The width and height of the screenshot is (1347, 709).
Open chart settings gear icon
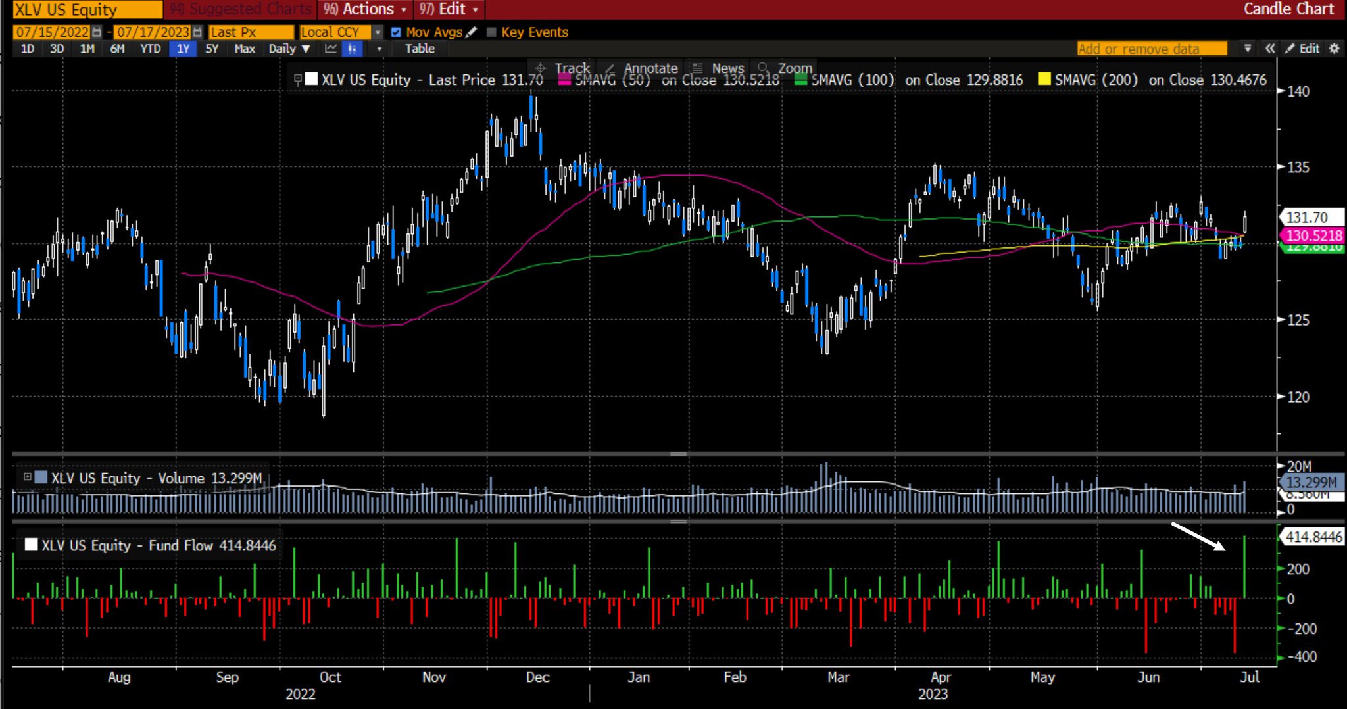(1334, 49)
